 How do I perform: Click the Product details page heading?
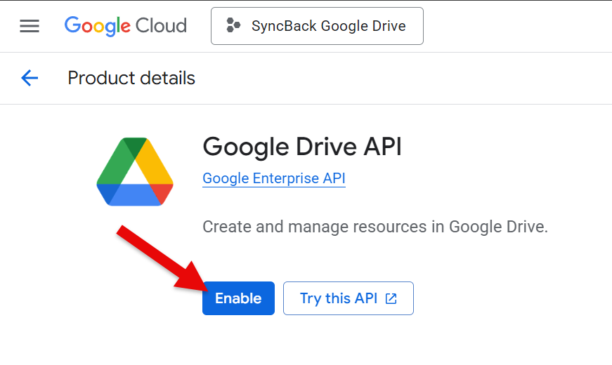(x=131, y=78)
